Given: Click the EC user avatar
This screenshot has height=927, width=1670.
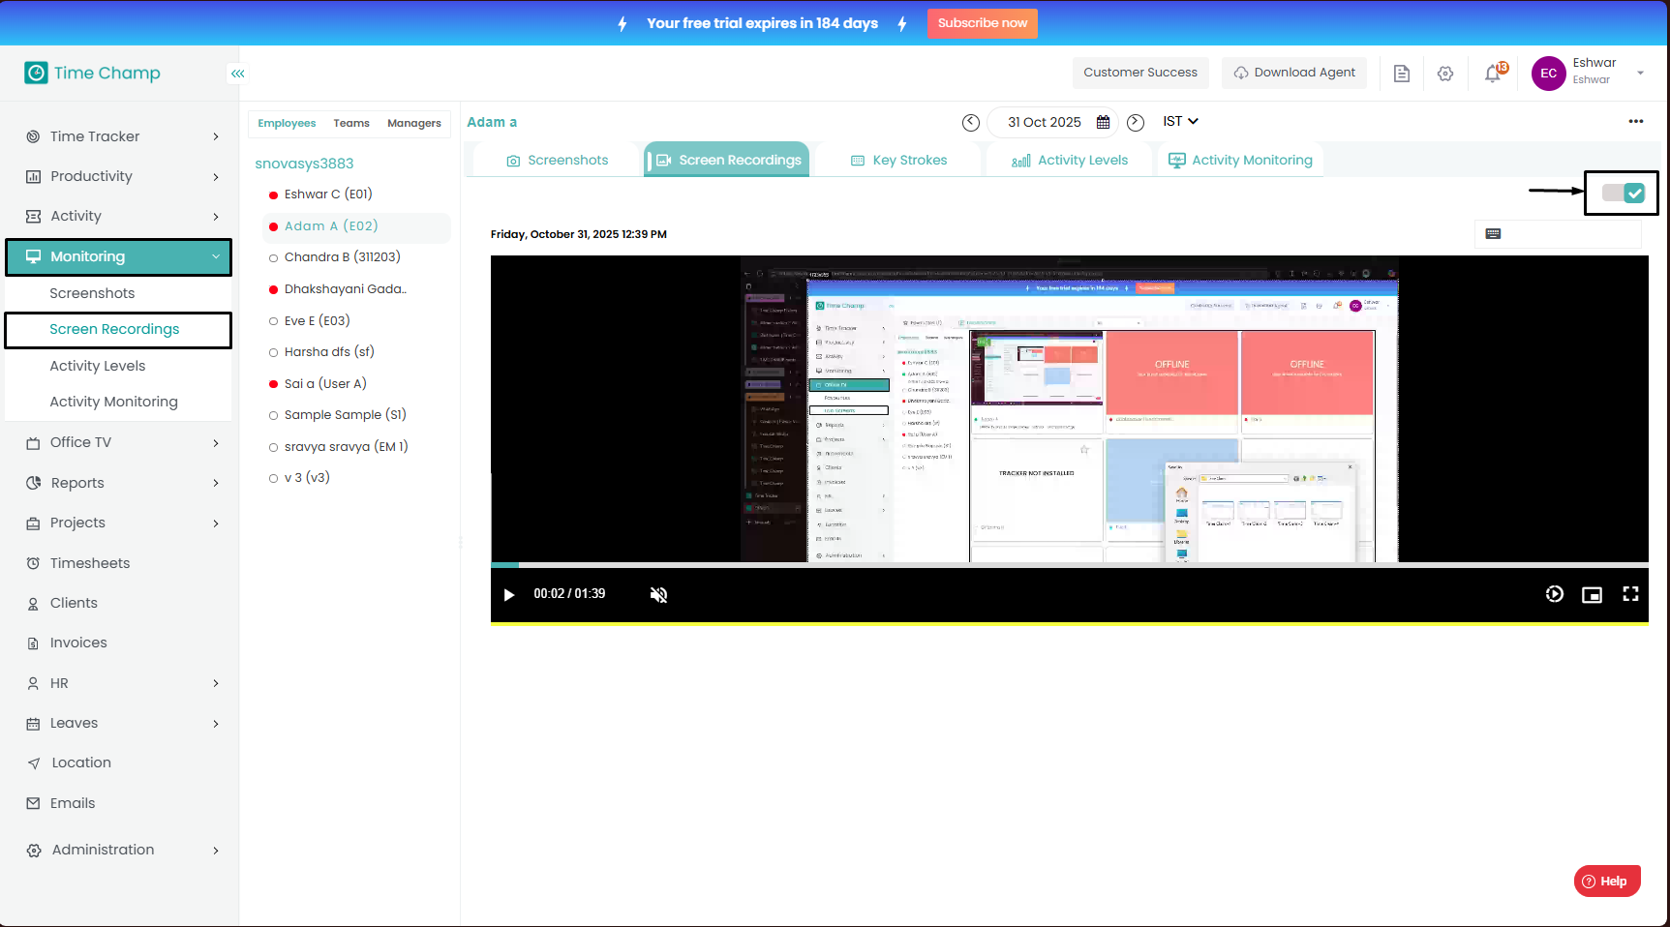Looking at the screenshot, I should 1548,74.
